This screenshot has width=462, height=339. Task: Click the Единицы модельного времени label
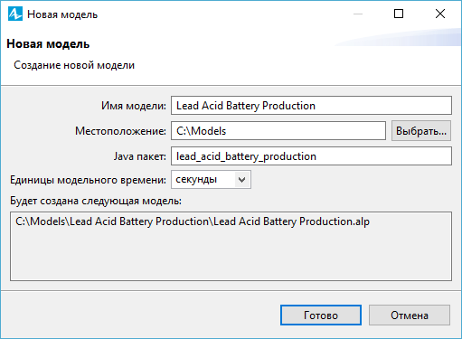[x=88, y=180]
